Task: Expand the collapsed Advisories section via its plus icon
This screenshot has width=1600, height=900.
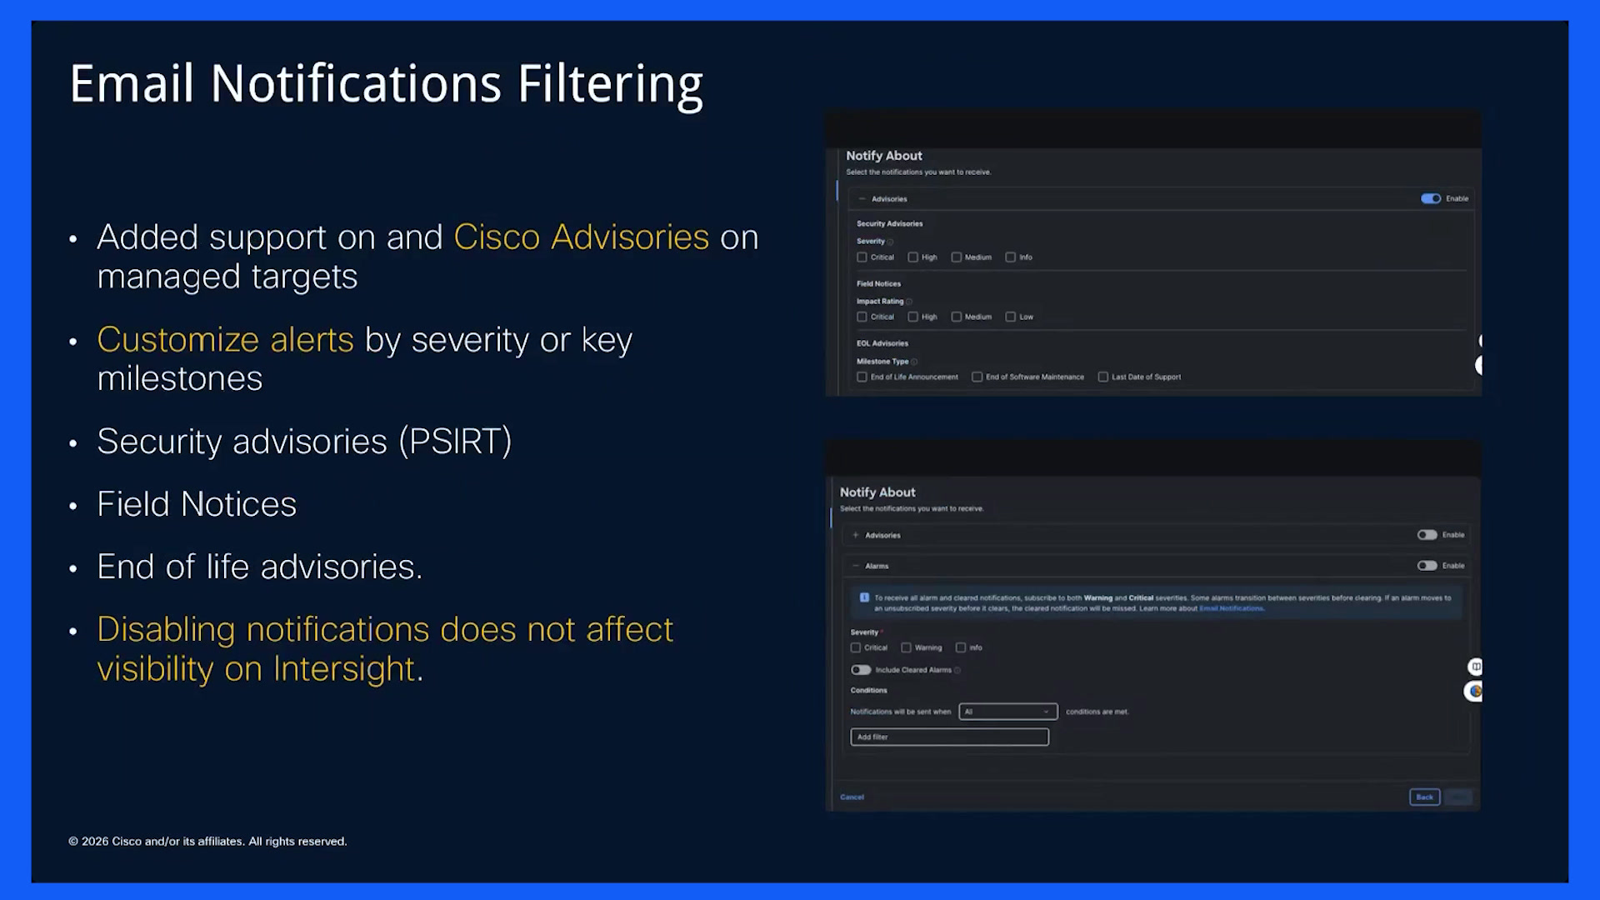Action: [856, 535]
